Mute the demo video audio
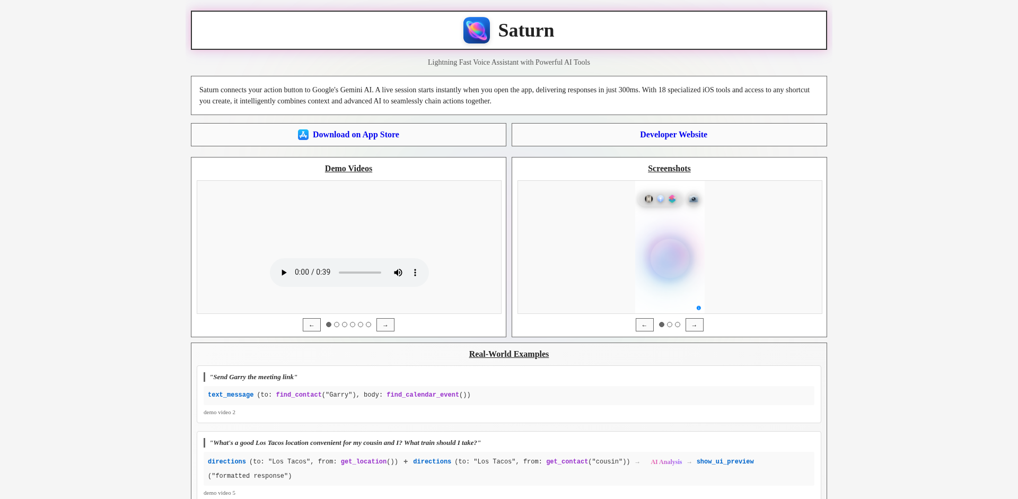Screen dimensions: 1018x499 coord(398,273)
